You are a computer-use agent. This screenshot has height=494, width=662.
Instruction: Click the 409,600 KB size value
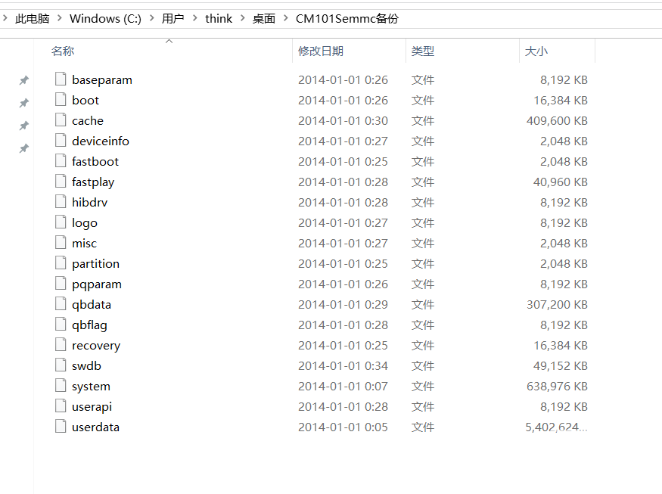(557, 121)
